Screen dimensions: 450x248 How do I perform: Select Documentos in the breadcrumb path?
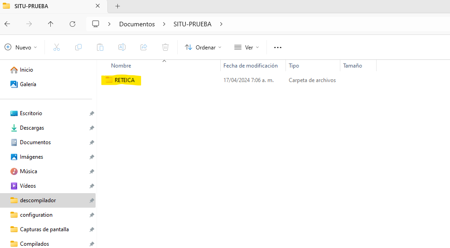(x=137, y=24)
